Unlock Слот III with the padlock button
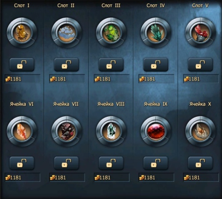 (111, 65)
